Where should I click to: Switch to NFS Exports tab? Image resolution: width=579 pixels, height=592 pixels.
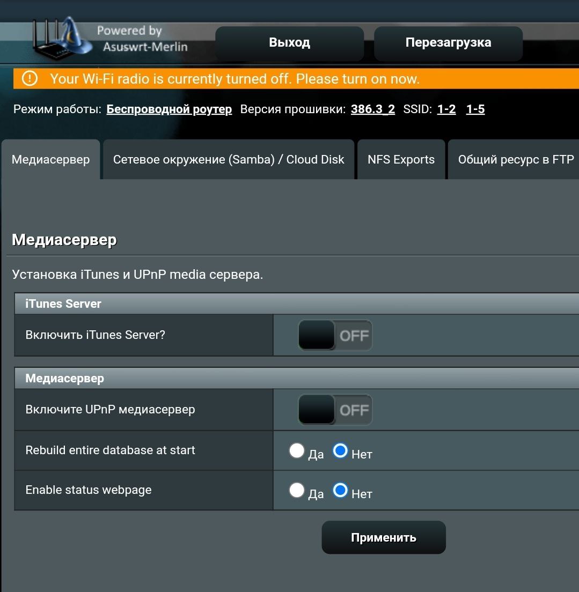(401, 159)
